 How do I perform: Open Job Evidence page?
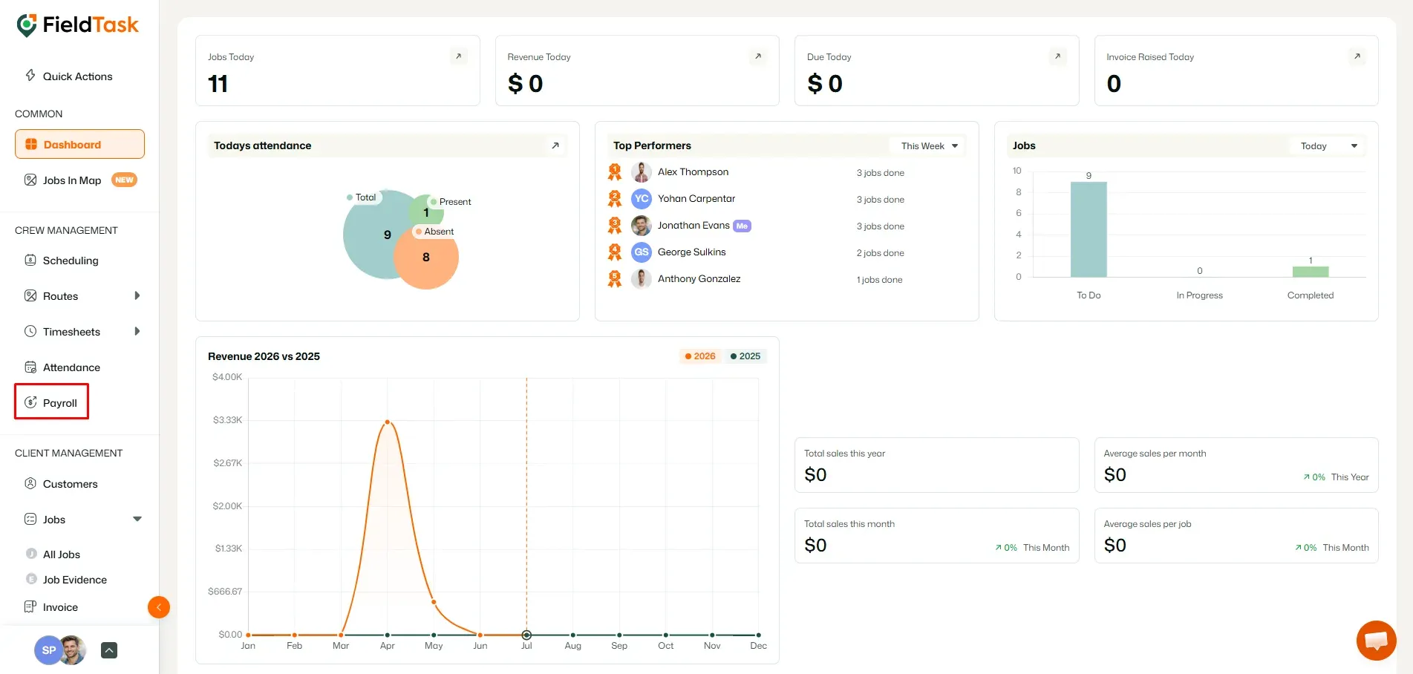coord(75,580)
